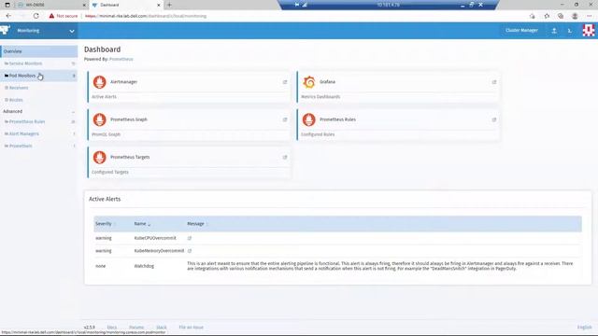This screenshot has width=598, height=336.
Task: Click the Cluster Manager button
Action: 521,31
